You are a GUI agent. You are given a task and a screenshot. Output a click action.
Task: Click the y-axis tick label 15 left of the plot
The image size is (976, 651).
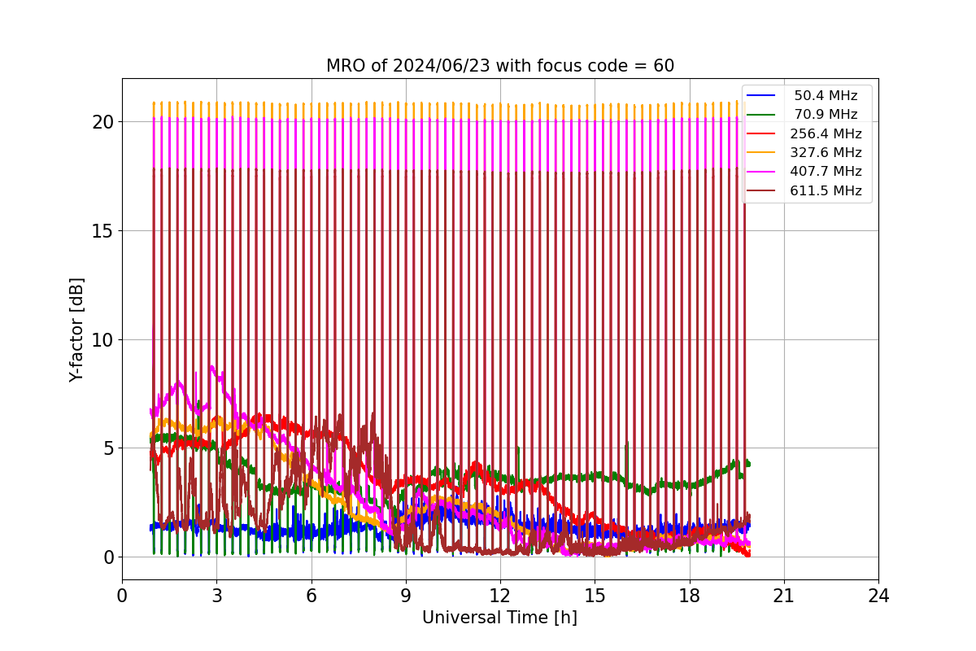pos(104,230)
